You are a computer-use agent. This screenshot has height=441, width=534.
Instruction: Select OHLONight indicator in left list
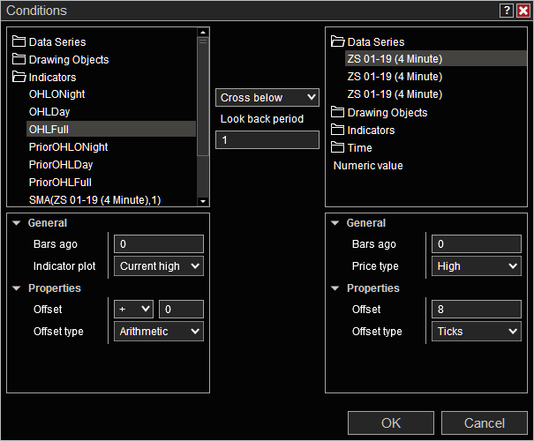[56, 93]
